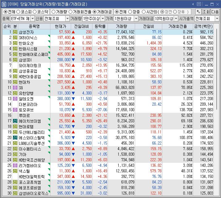Image resolution: width=221 pixels, height=198 pixels.
Task: Click the 증 badge beside 리가켐바이오
Action: 15,165
